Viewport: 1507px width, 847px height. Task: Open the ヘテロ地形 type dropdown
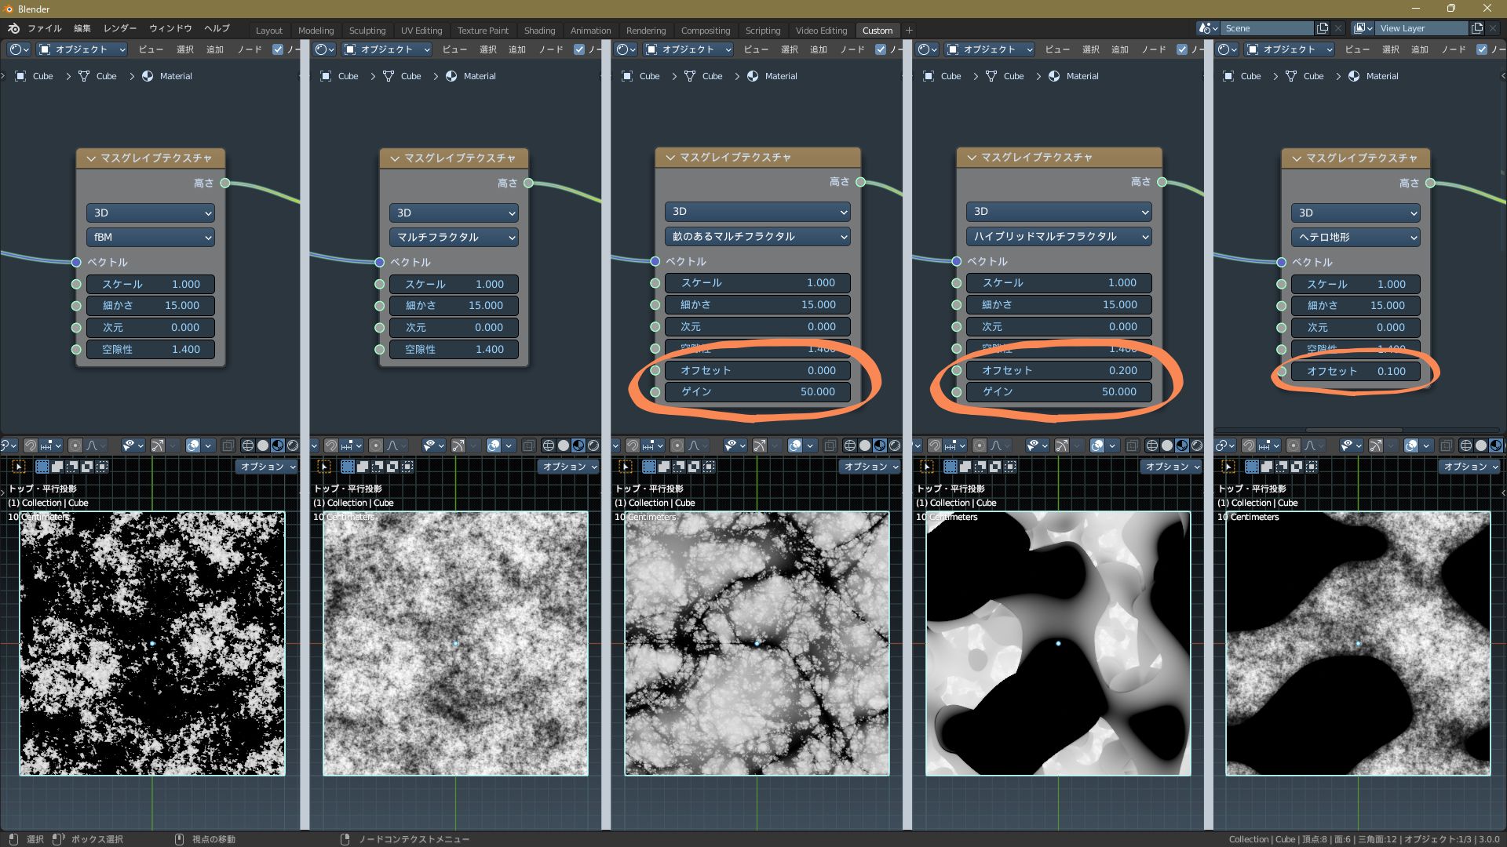coord(1356,237)
